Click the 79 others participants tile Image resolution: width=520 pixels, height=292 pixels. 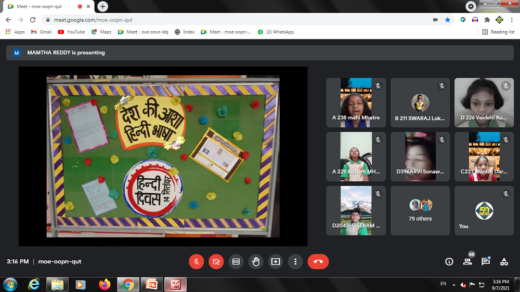[420, 210]
